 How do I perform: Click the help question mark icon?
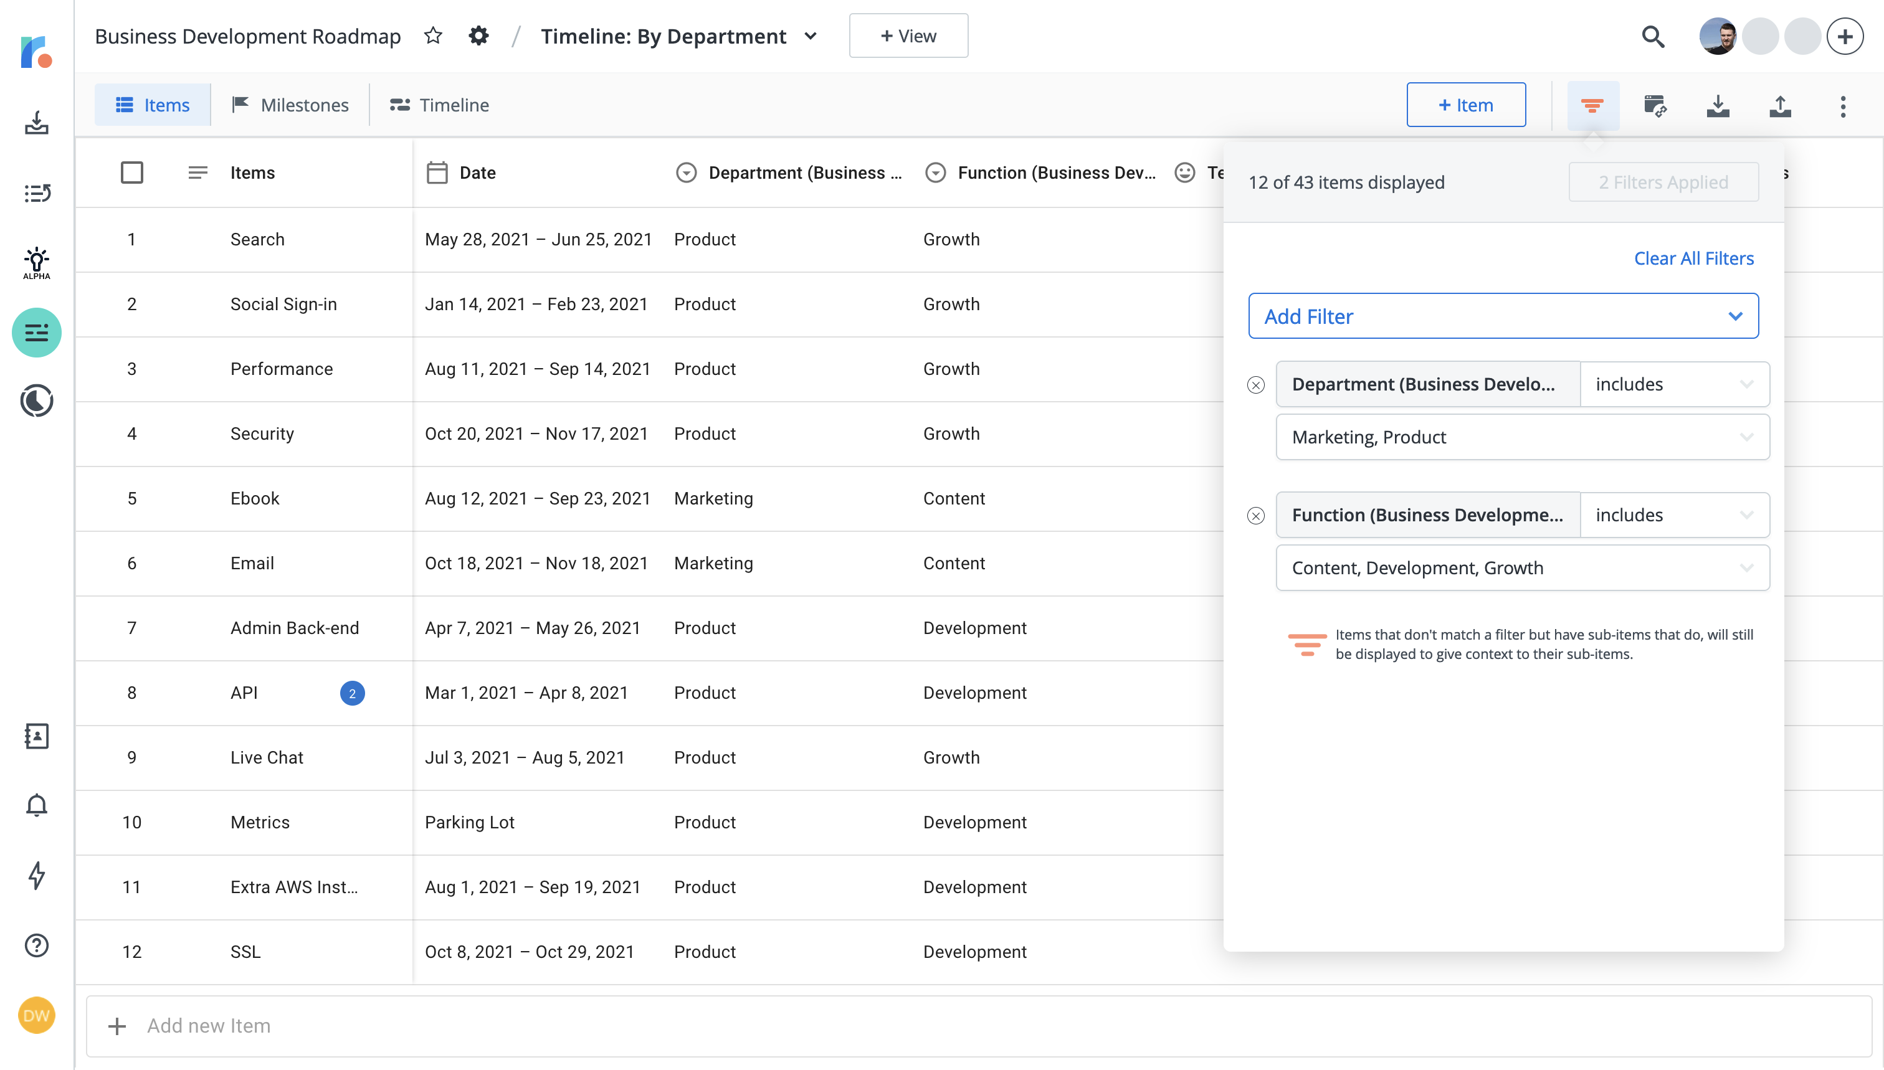pos(36,945)
